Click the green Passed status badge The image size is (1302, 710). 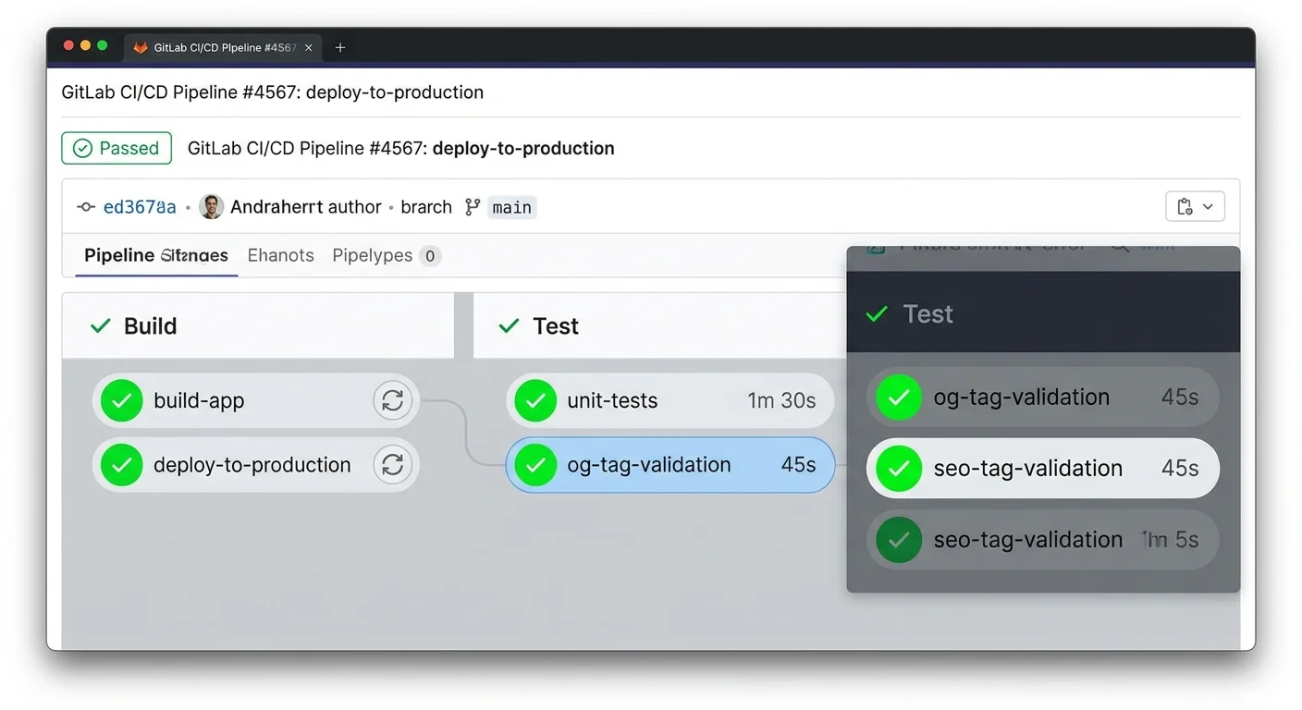(117, 148)
